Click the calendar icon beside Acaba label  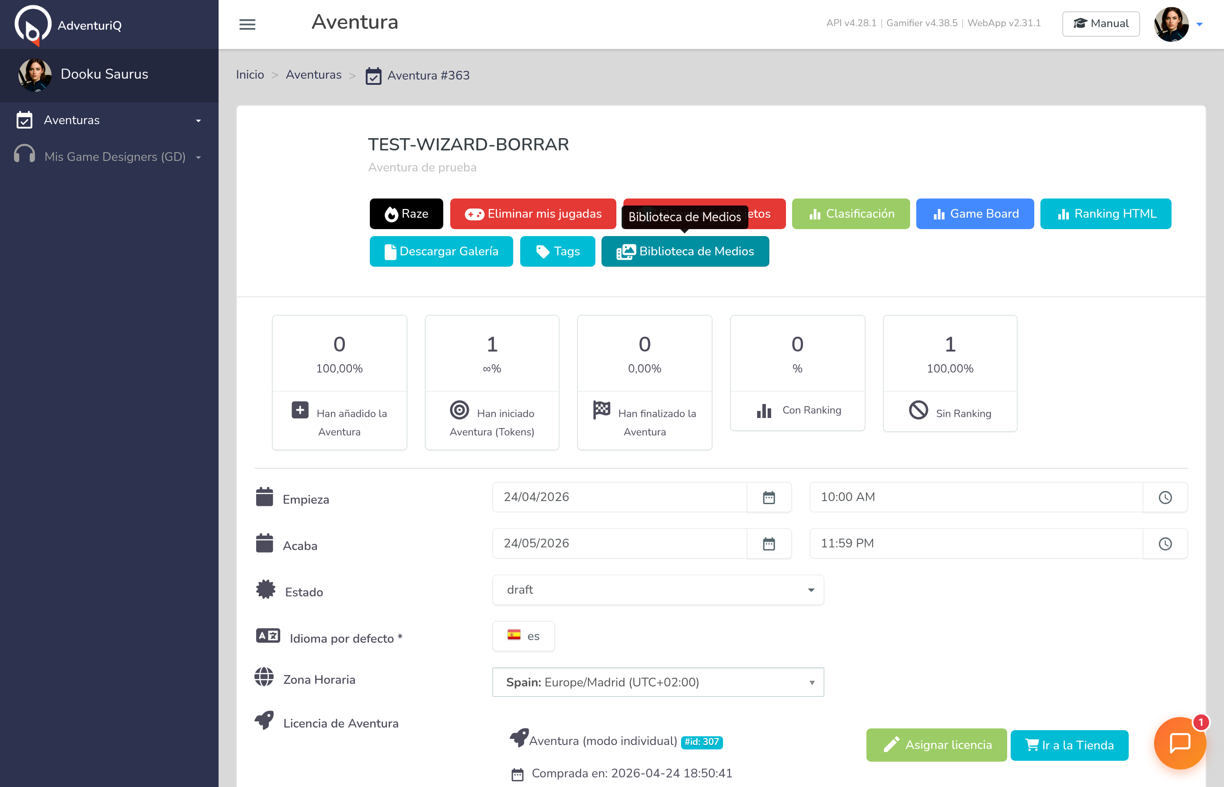[x=264, y=543]
